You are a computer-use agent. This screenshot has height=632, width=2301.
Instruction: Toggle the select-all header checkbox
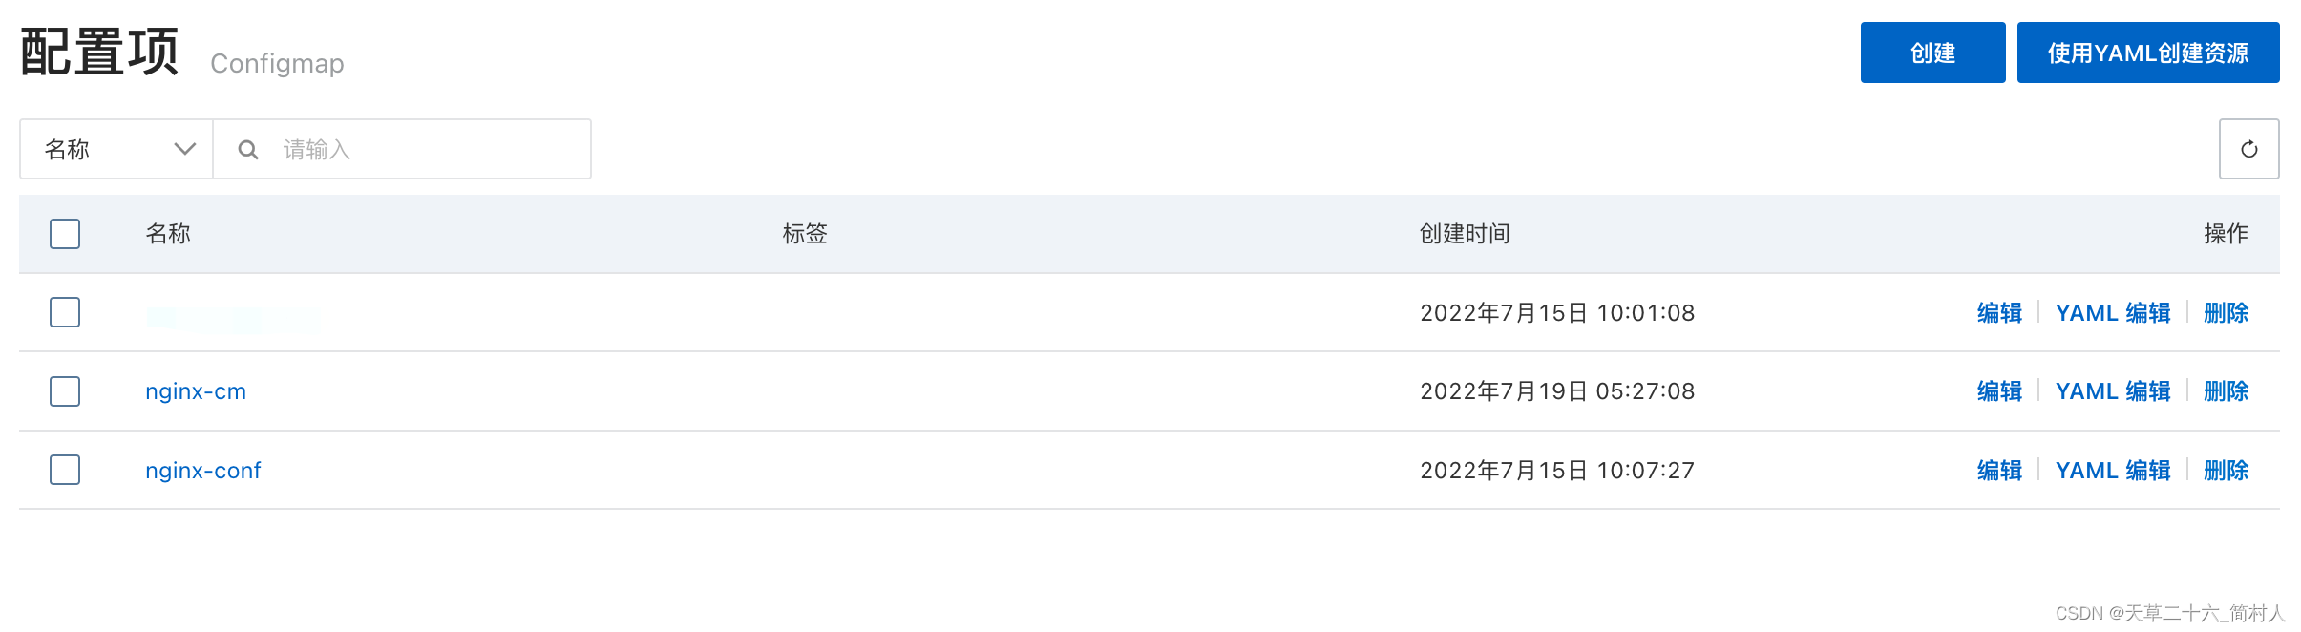pyautogui.click(x=65, y=234)
